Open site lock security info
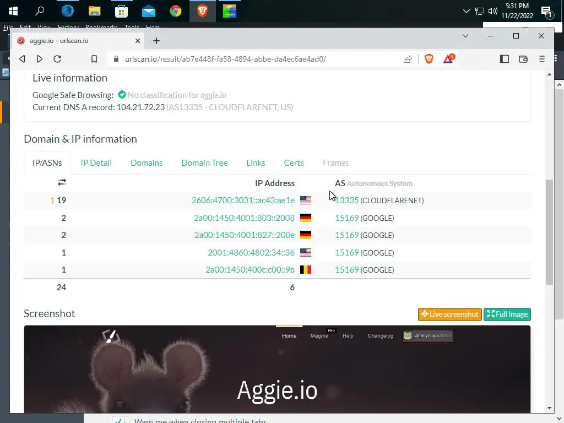The width and height of the screenshot is (564, 423). (116, 59)
